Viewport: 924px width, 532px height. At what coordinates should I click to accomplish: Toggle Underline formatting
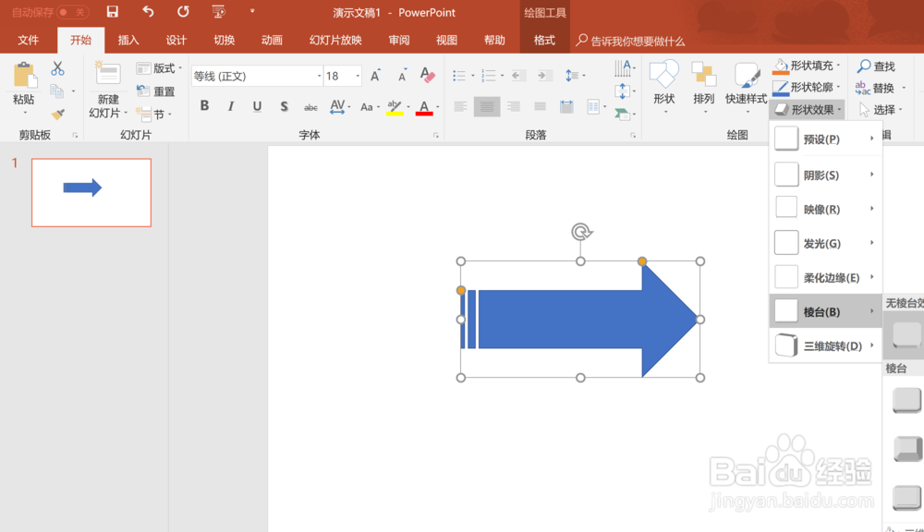[257, 106]
